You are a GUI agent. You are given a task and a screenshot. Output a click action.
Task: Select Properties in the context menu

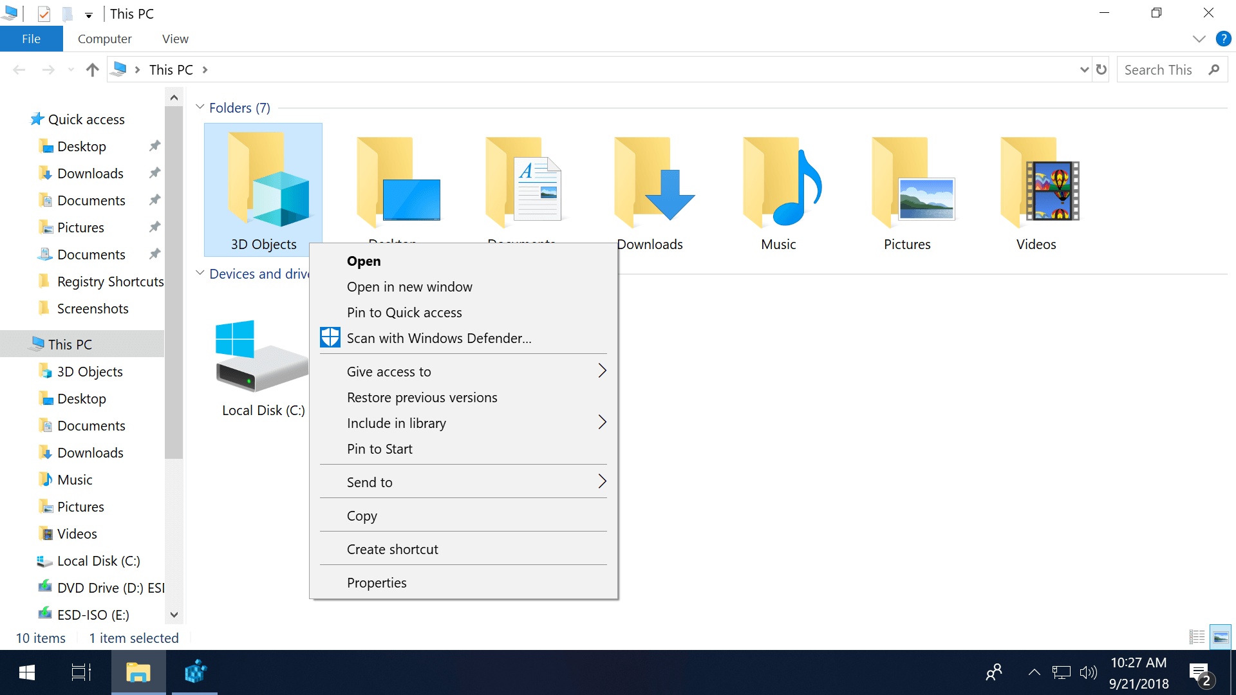pyautogui.click(x=377, y=582)
